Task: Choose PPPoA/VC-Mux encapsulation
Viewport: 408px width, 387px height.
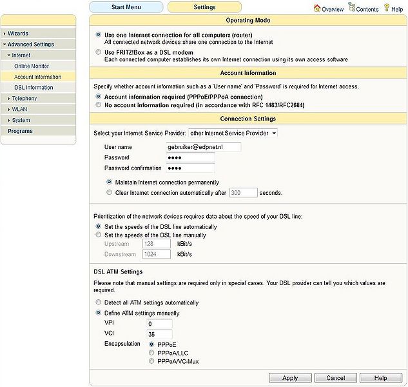Action: (x=151, y=361)
